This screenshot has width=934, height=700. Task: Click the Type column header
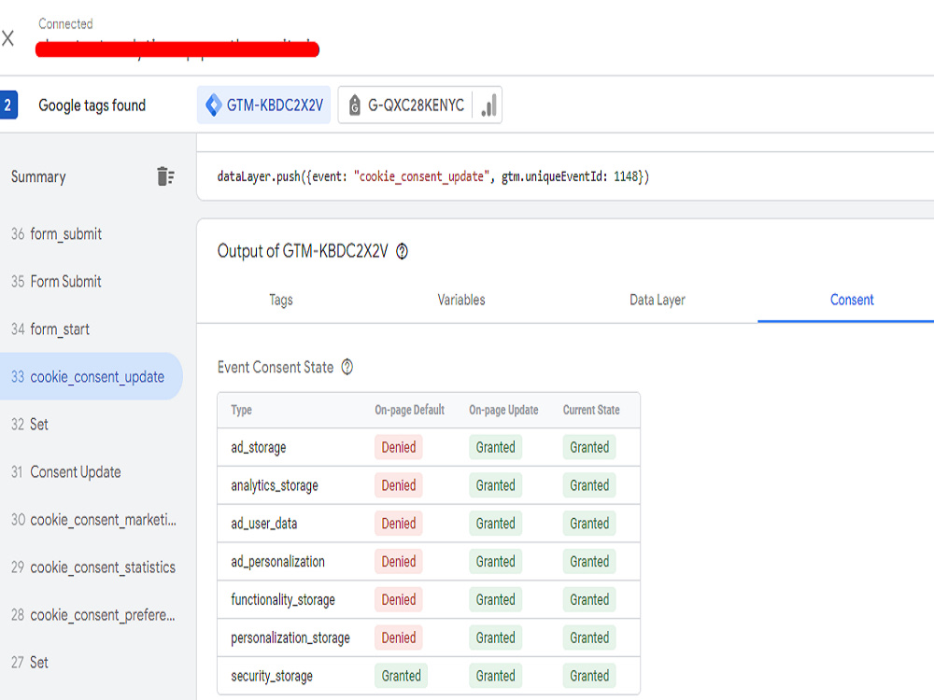click(x=241, y=410)
